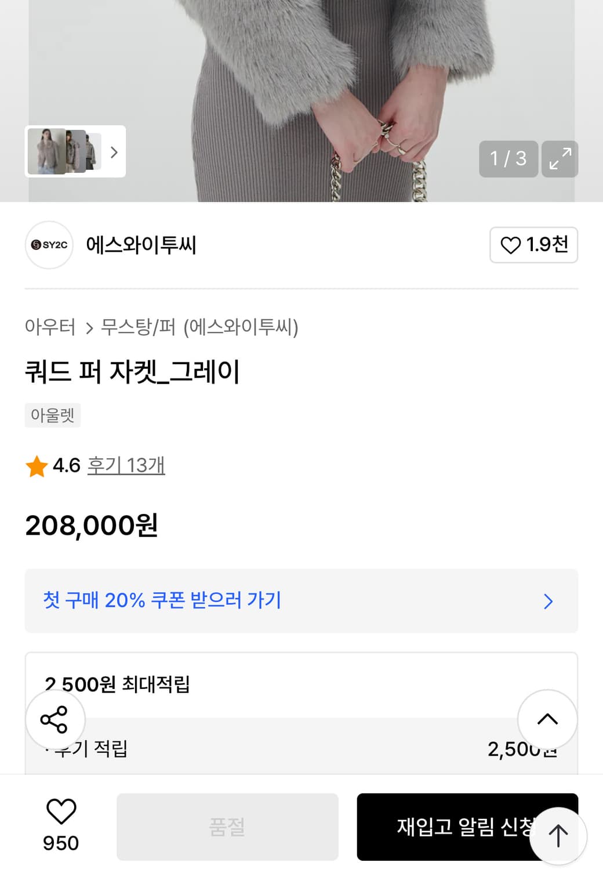Viewport: 603px width, 870px height.
Task: Click the orange rating star
Action: (x=37, y=466)
